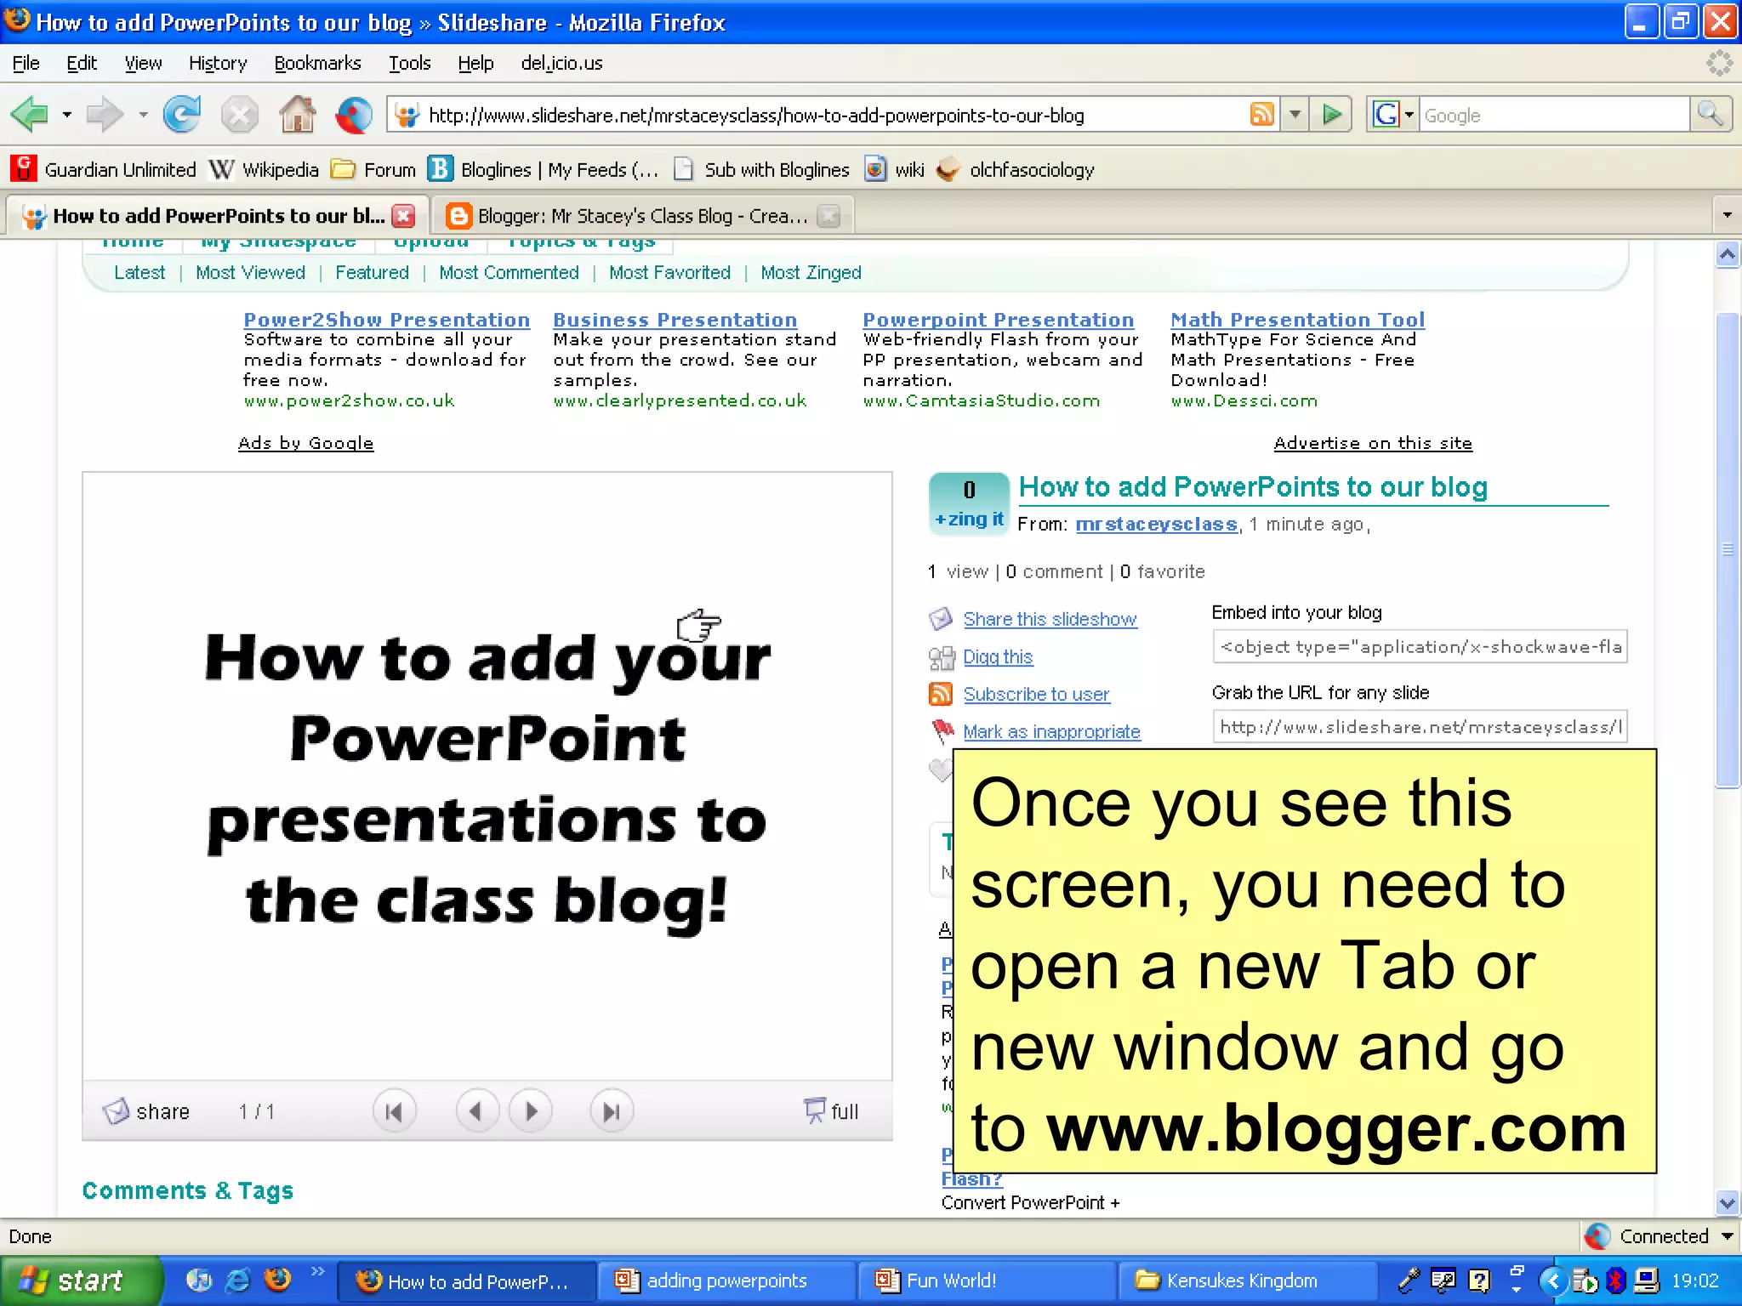Viewport: 1742px width, 1306px height.
Task: Open the Wikipedia bookmark
Action: [264, 169]
